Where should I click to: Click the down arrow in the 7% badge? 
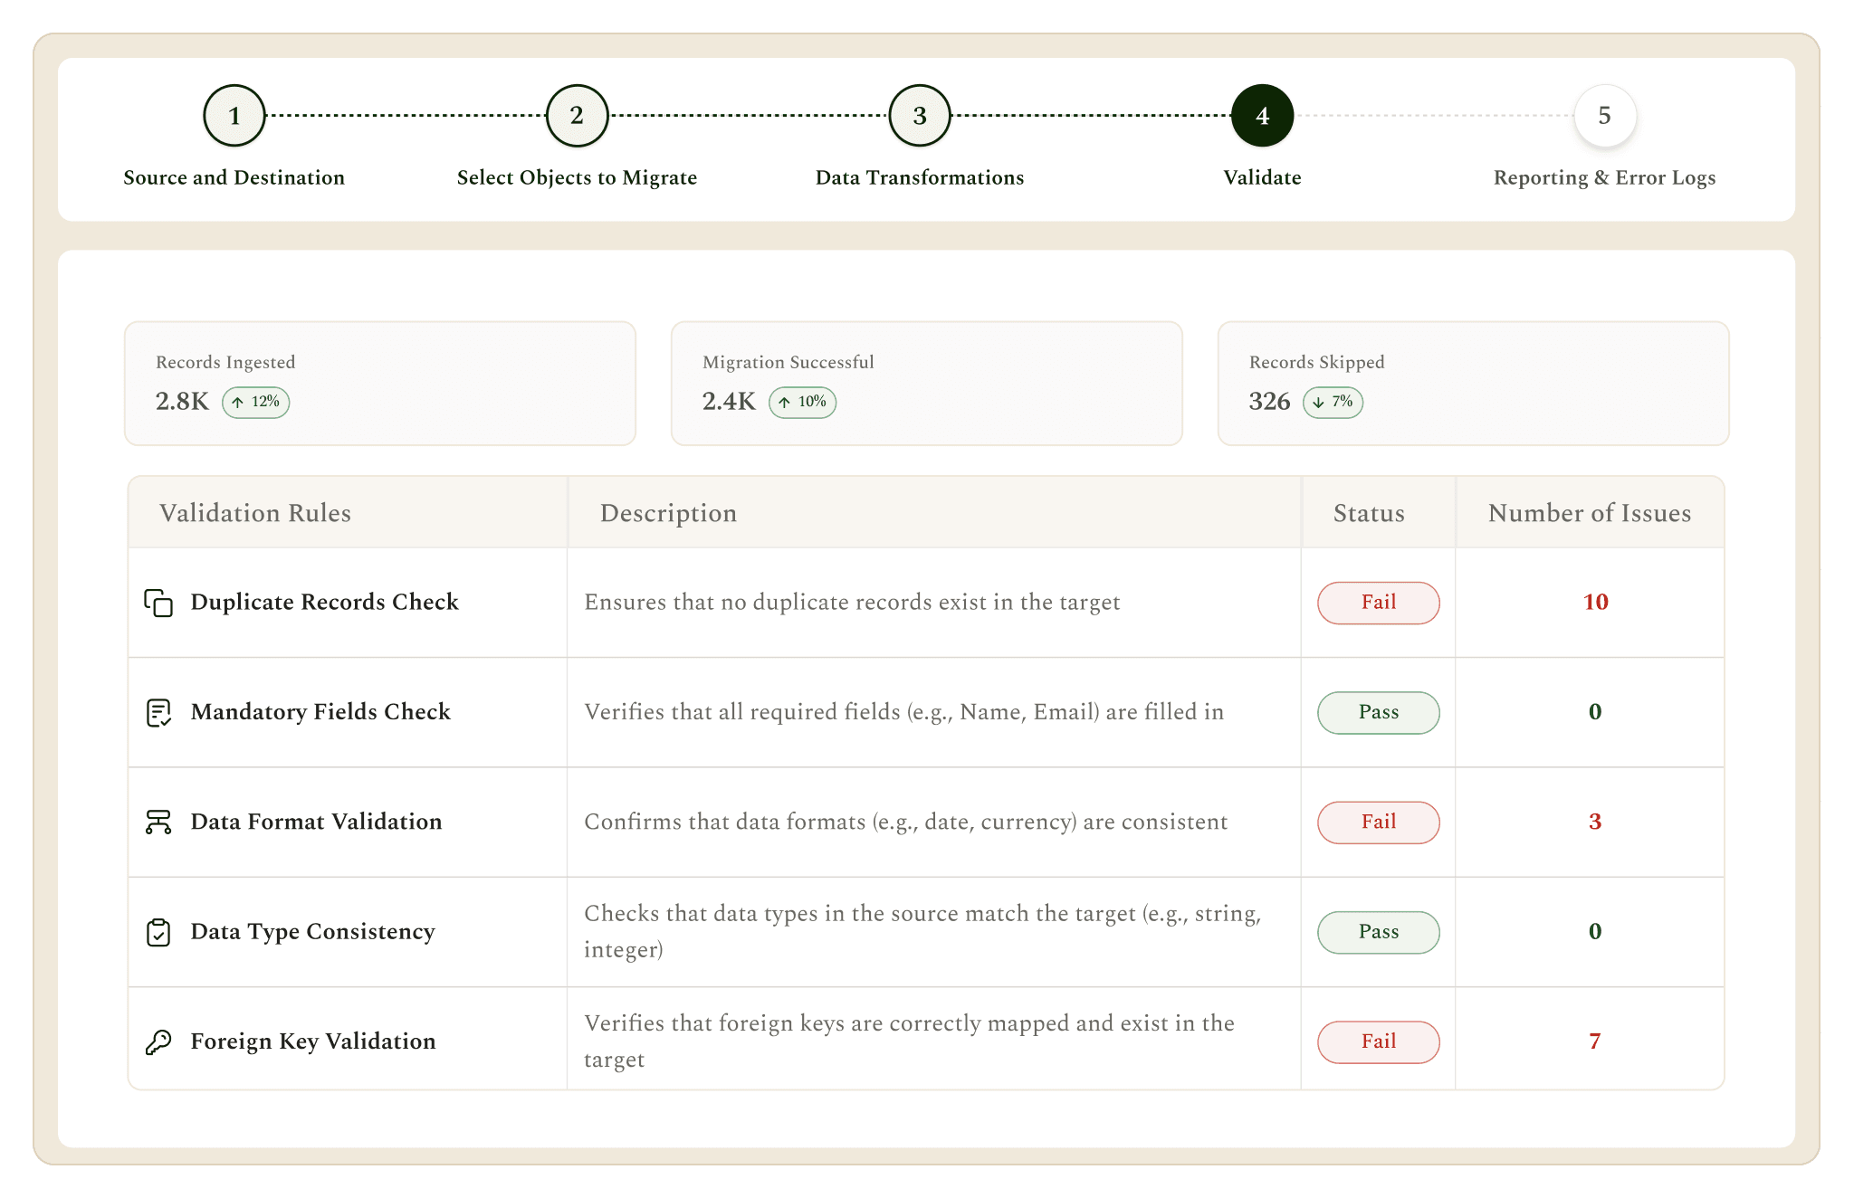(1318, 403)
